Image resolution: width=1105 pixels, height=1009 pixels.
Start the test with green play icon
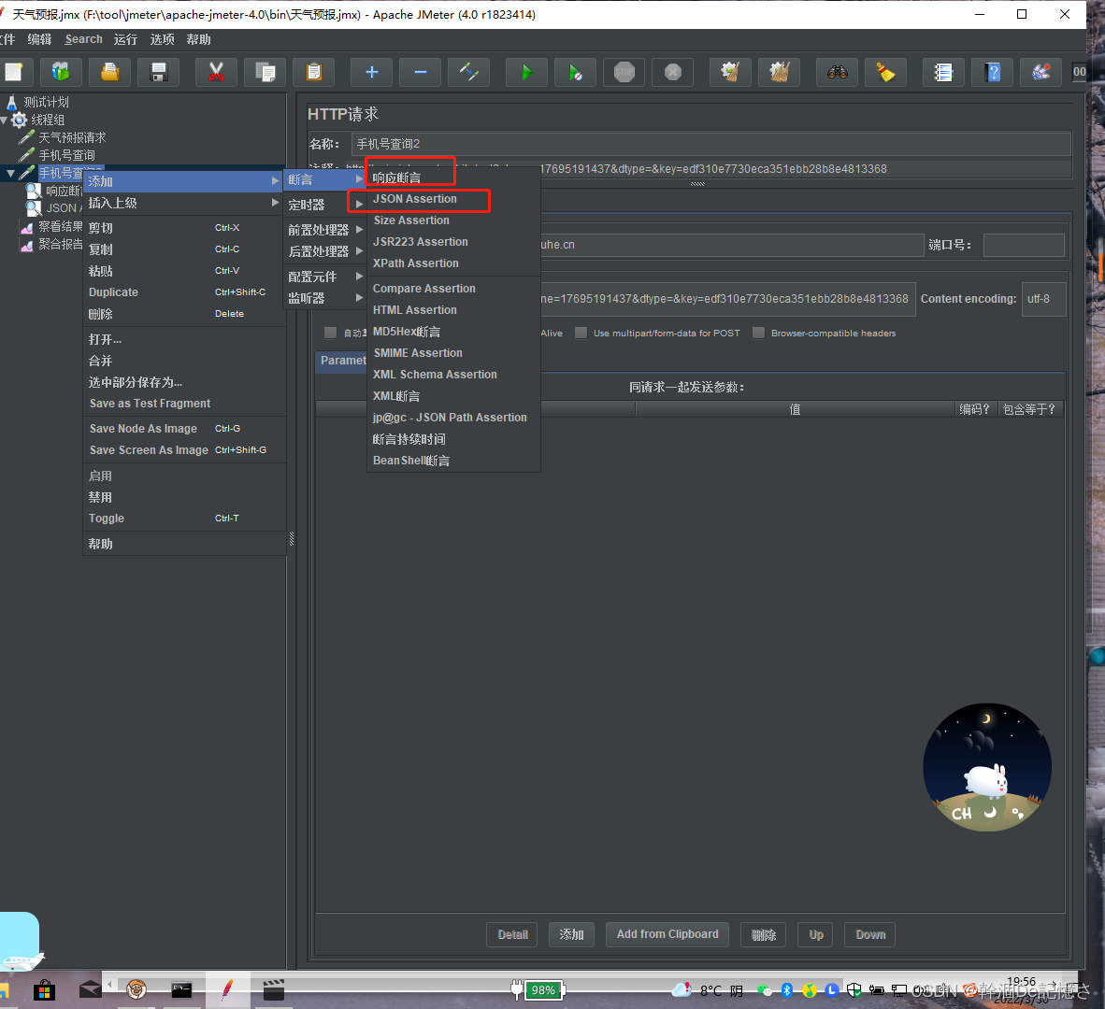pos(527,72)
